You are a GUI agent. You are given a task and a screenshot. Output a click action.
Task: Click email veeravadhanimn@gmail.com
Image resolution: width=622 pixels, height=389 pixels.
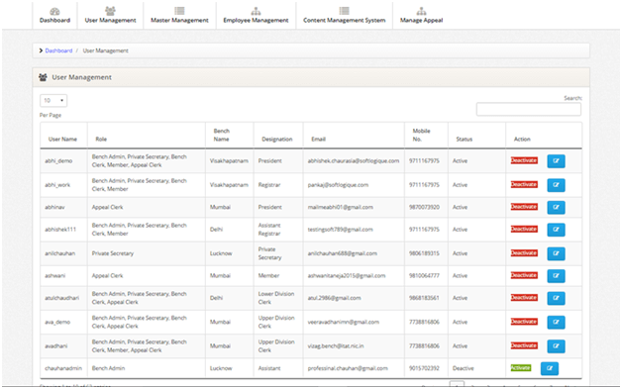tap(343, 322)
